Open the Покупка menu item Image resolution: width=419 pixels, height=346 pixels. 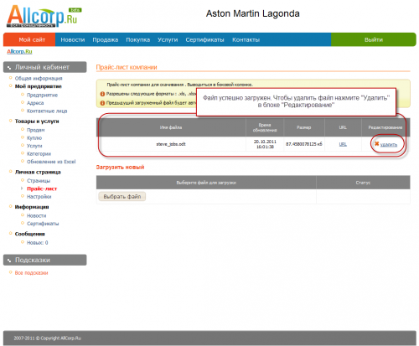(137, 39)
